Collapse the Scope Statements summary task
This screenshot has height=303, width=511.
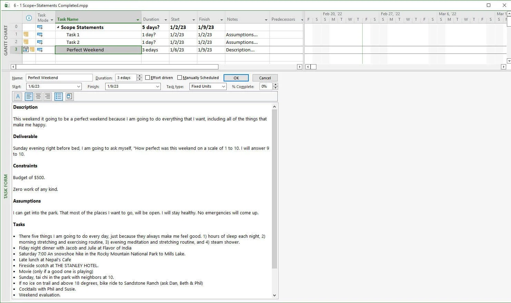tap(58, 27)
